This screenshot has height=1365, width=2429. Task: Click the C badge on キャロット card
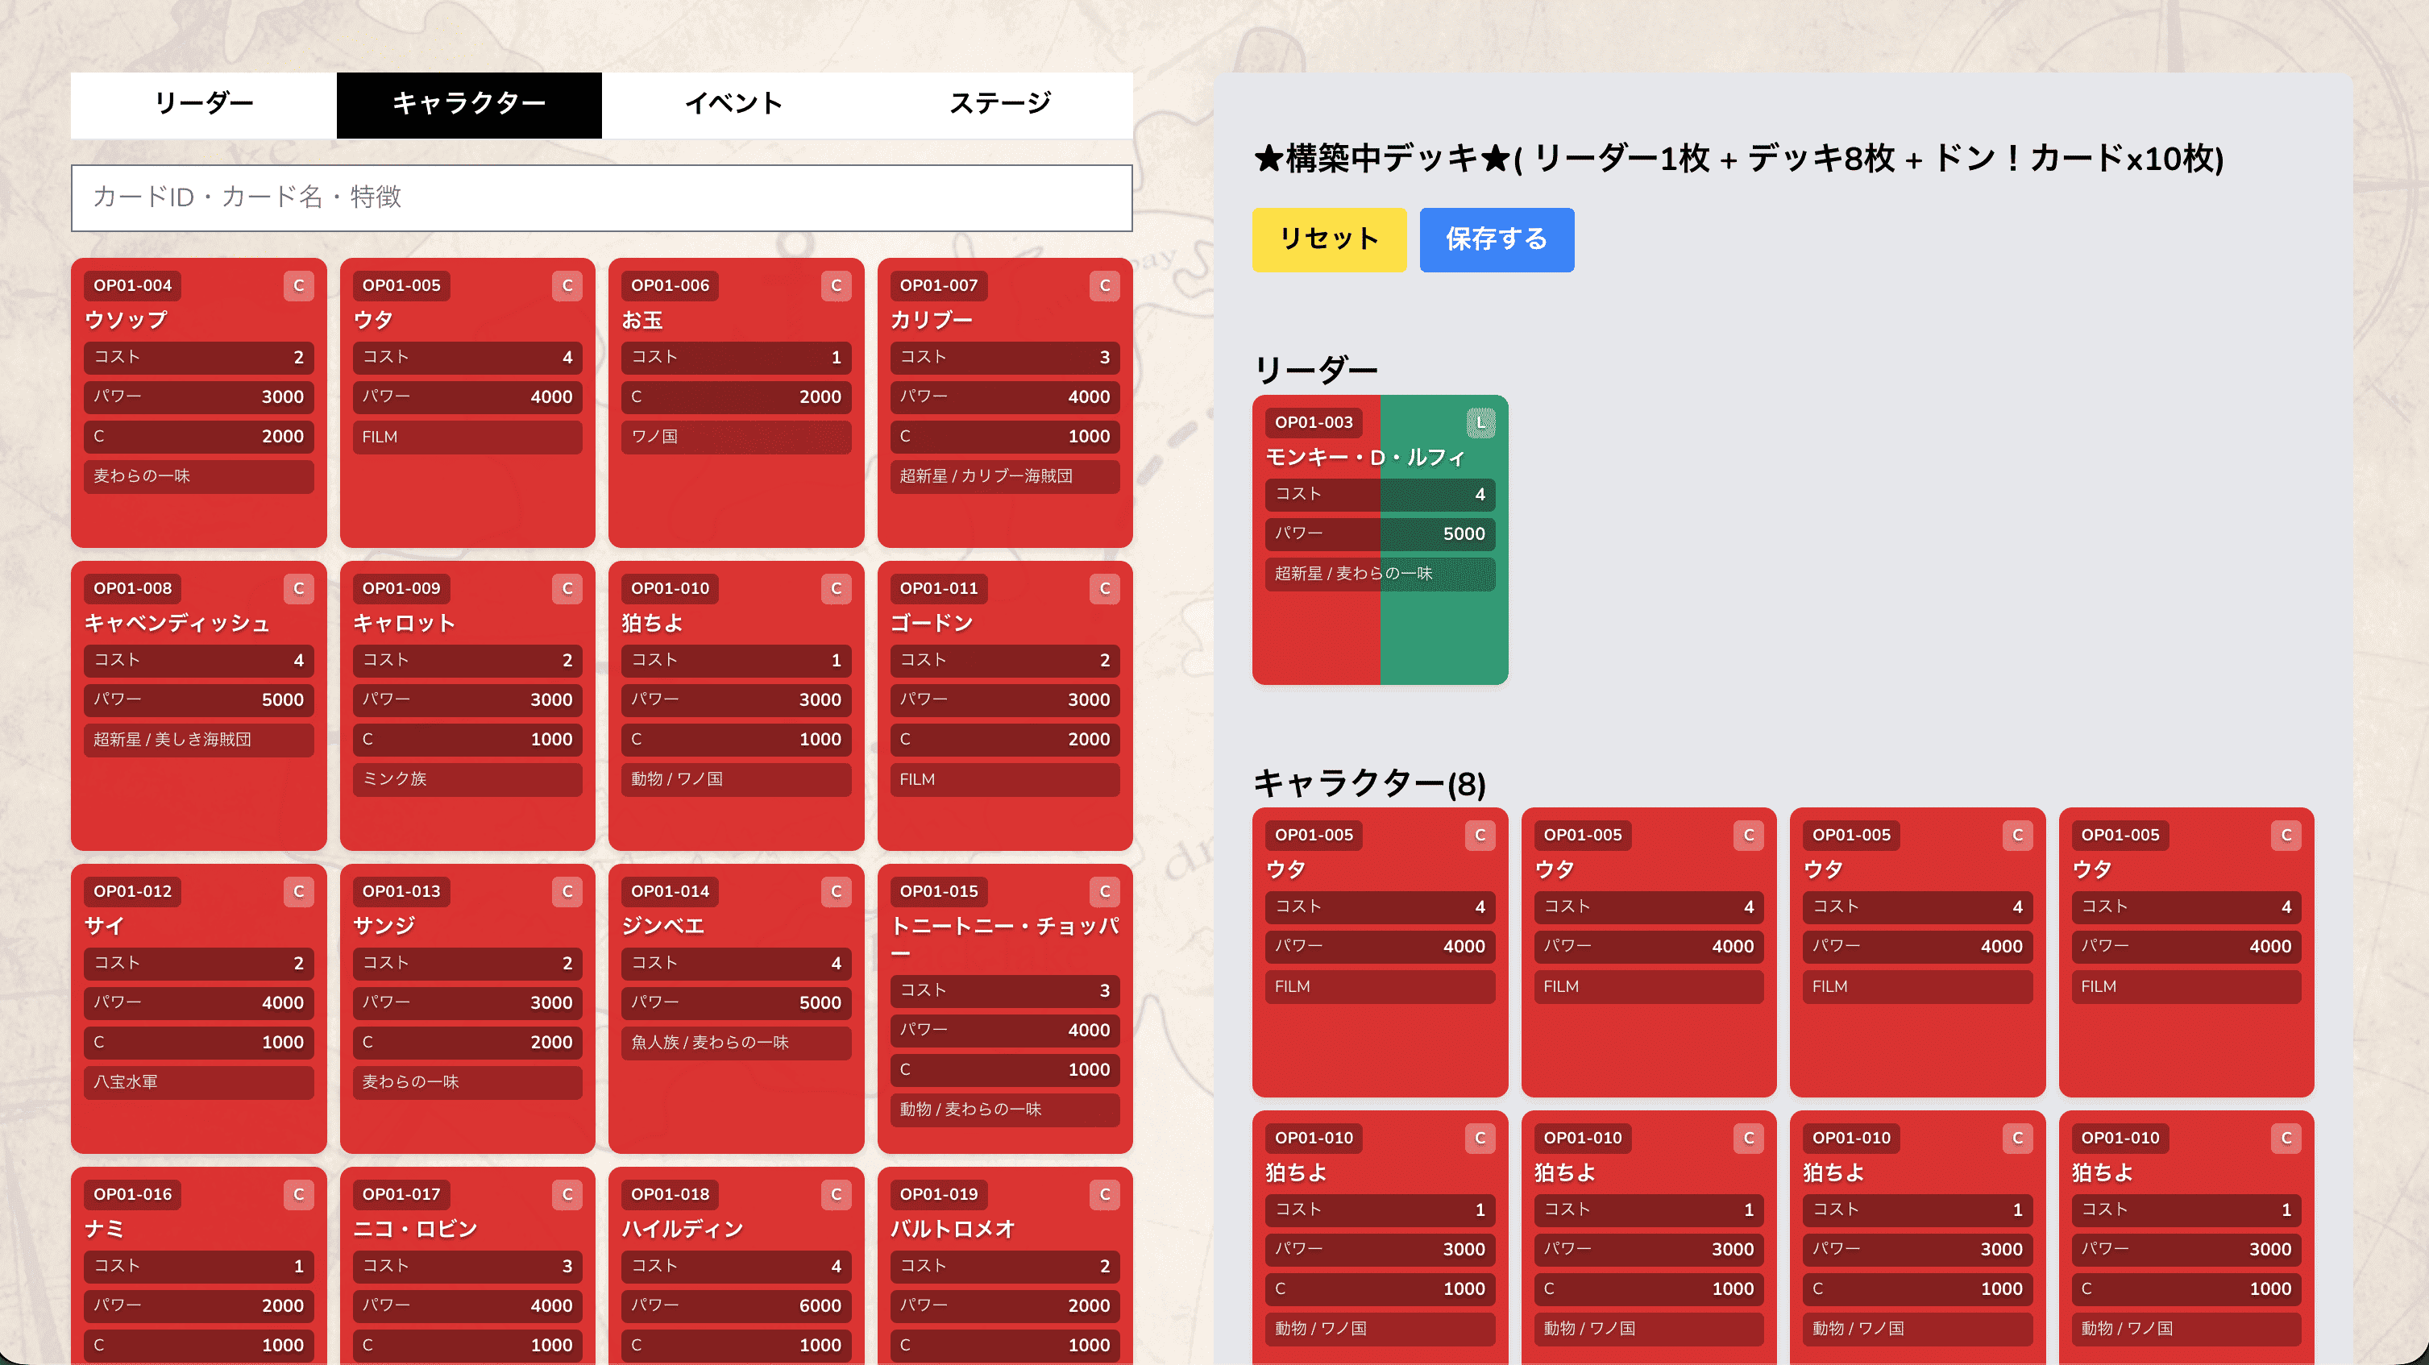pos(567,588)
